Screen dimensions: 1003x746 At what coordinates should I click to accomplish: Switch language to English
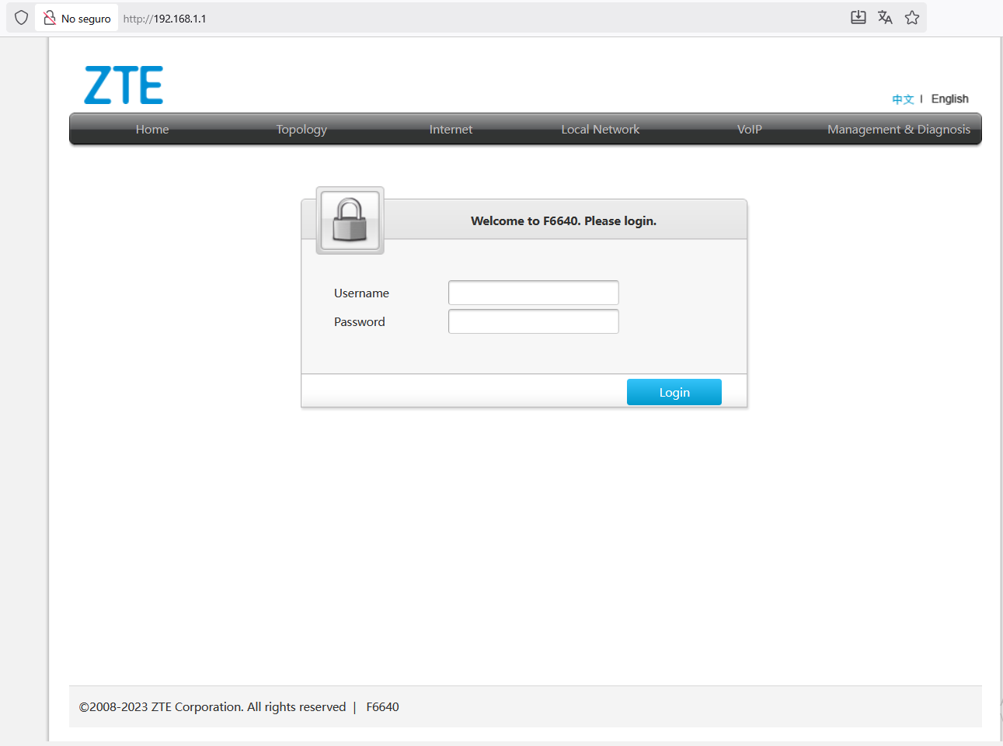pos(949,99)
